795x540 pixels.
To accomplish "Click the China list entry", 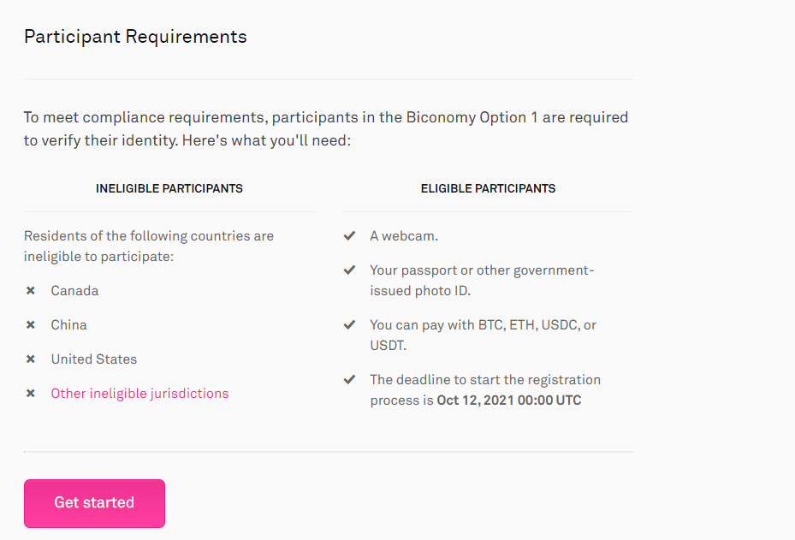I will click(68, 324).
